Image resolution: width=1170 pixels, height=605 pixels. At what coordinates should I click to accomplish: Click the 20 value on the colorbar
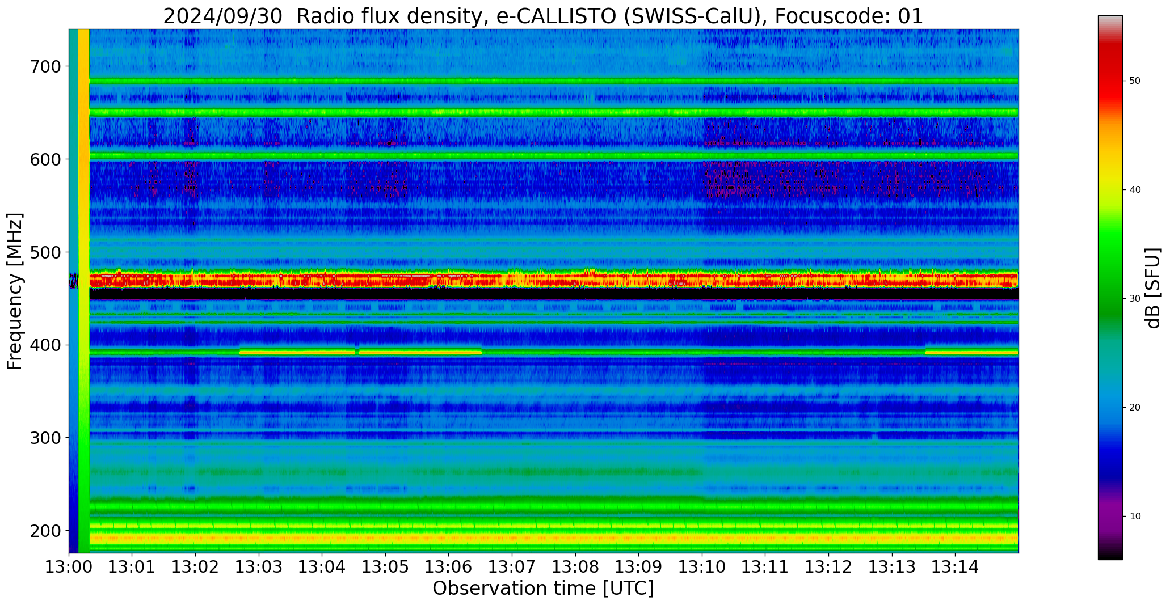(1135, 408)
